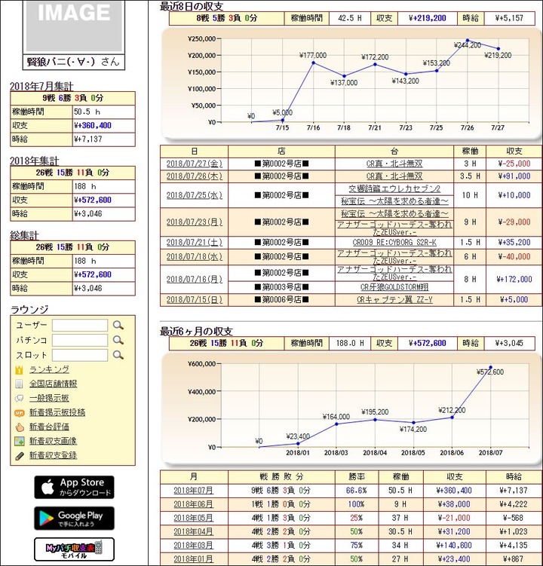Open 秘宝伝 machine link in 07/25 row
Screen dimensions: 543x566
point(394,201)
